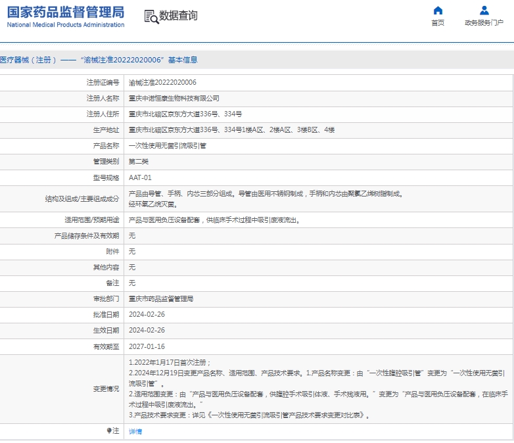Click the line 1.2022年1月17日首次注册

click(170, 363)
